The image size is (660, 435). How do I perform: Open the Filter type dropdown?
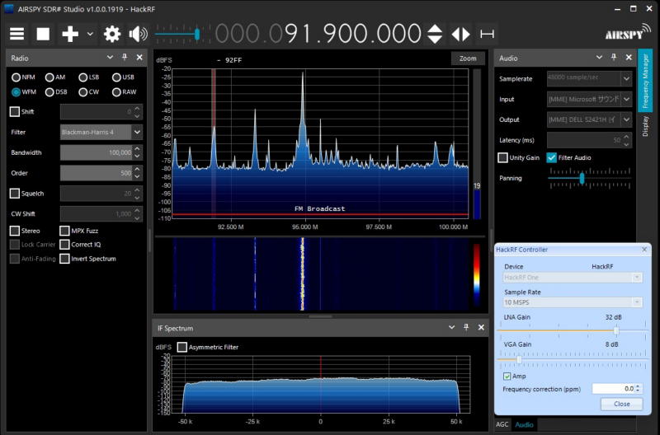pyautogui.click(x=137, y=132)
